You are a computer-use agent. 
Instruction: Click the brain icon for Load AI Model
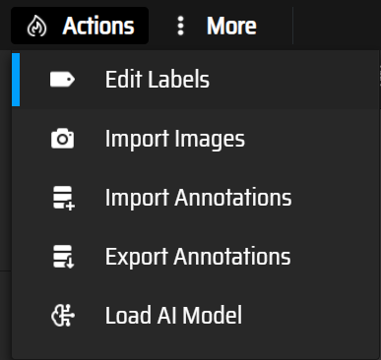63,316
